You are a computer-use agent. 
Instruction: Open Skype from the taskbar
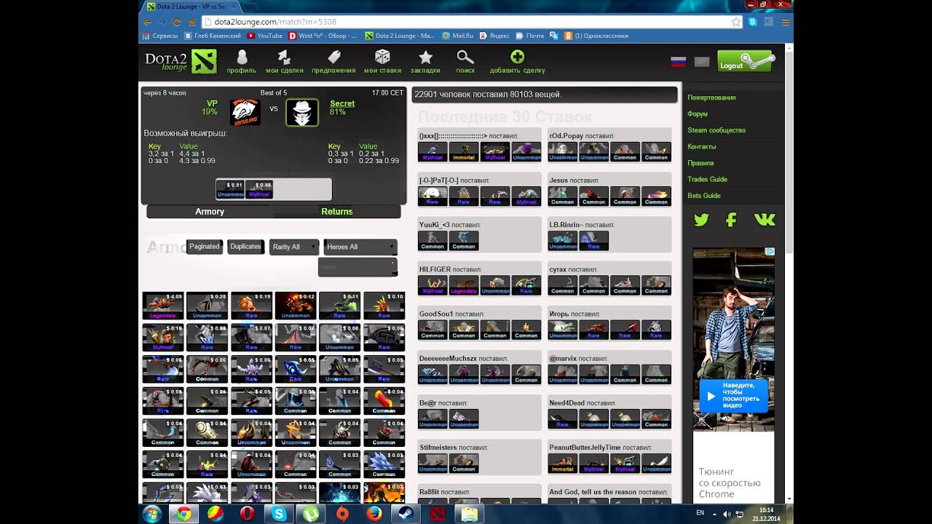(279, 514)
